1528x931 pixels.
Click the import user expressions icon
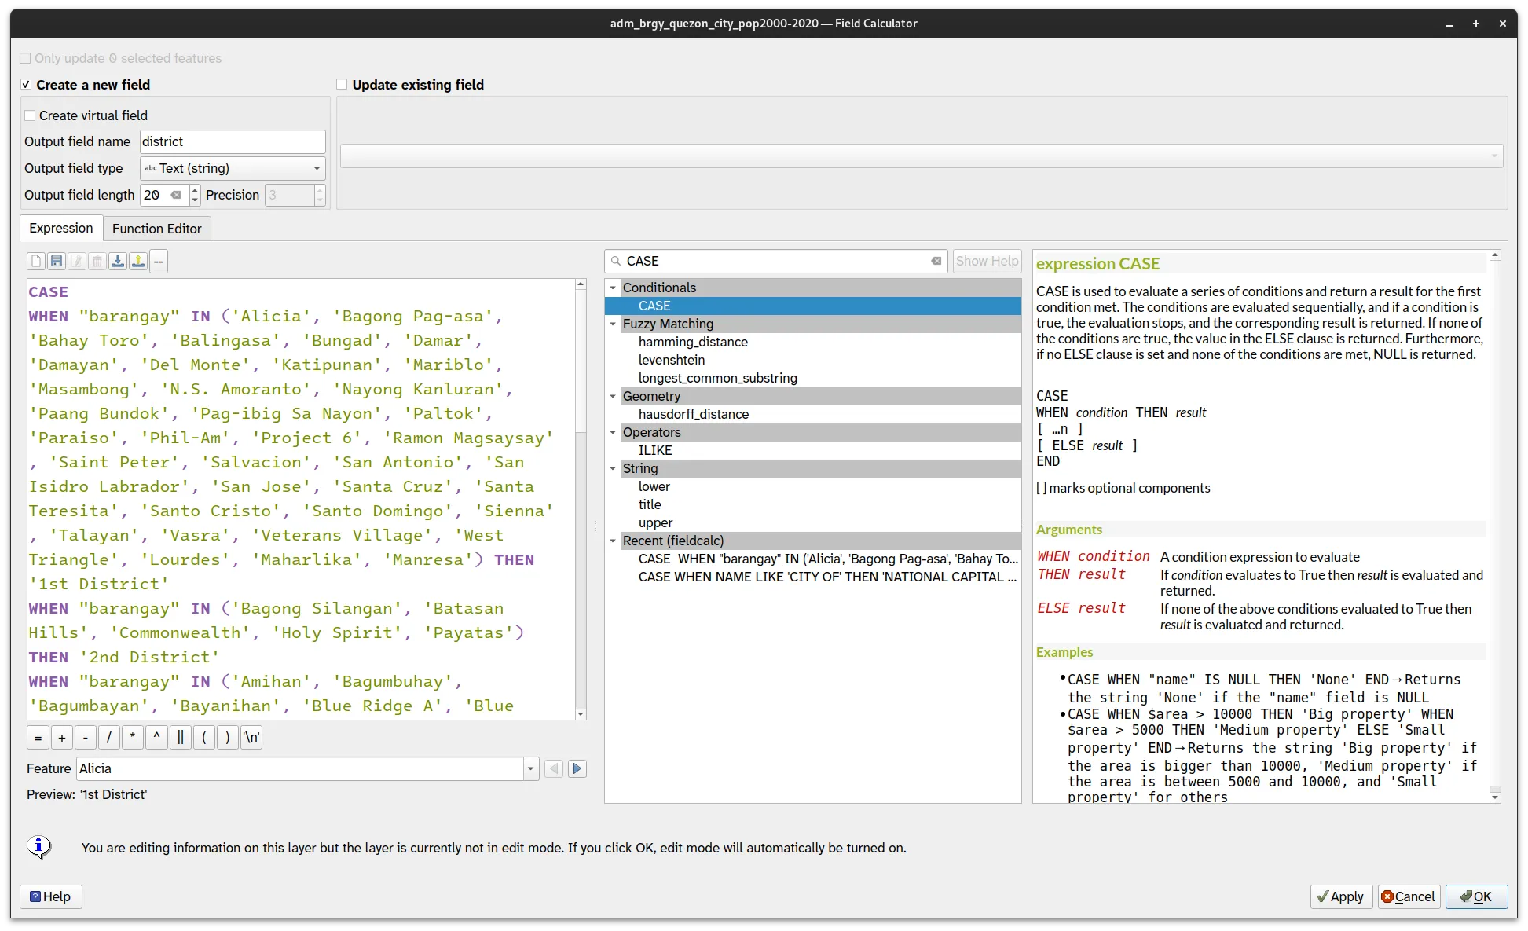[118, 261]
